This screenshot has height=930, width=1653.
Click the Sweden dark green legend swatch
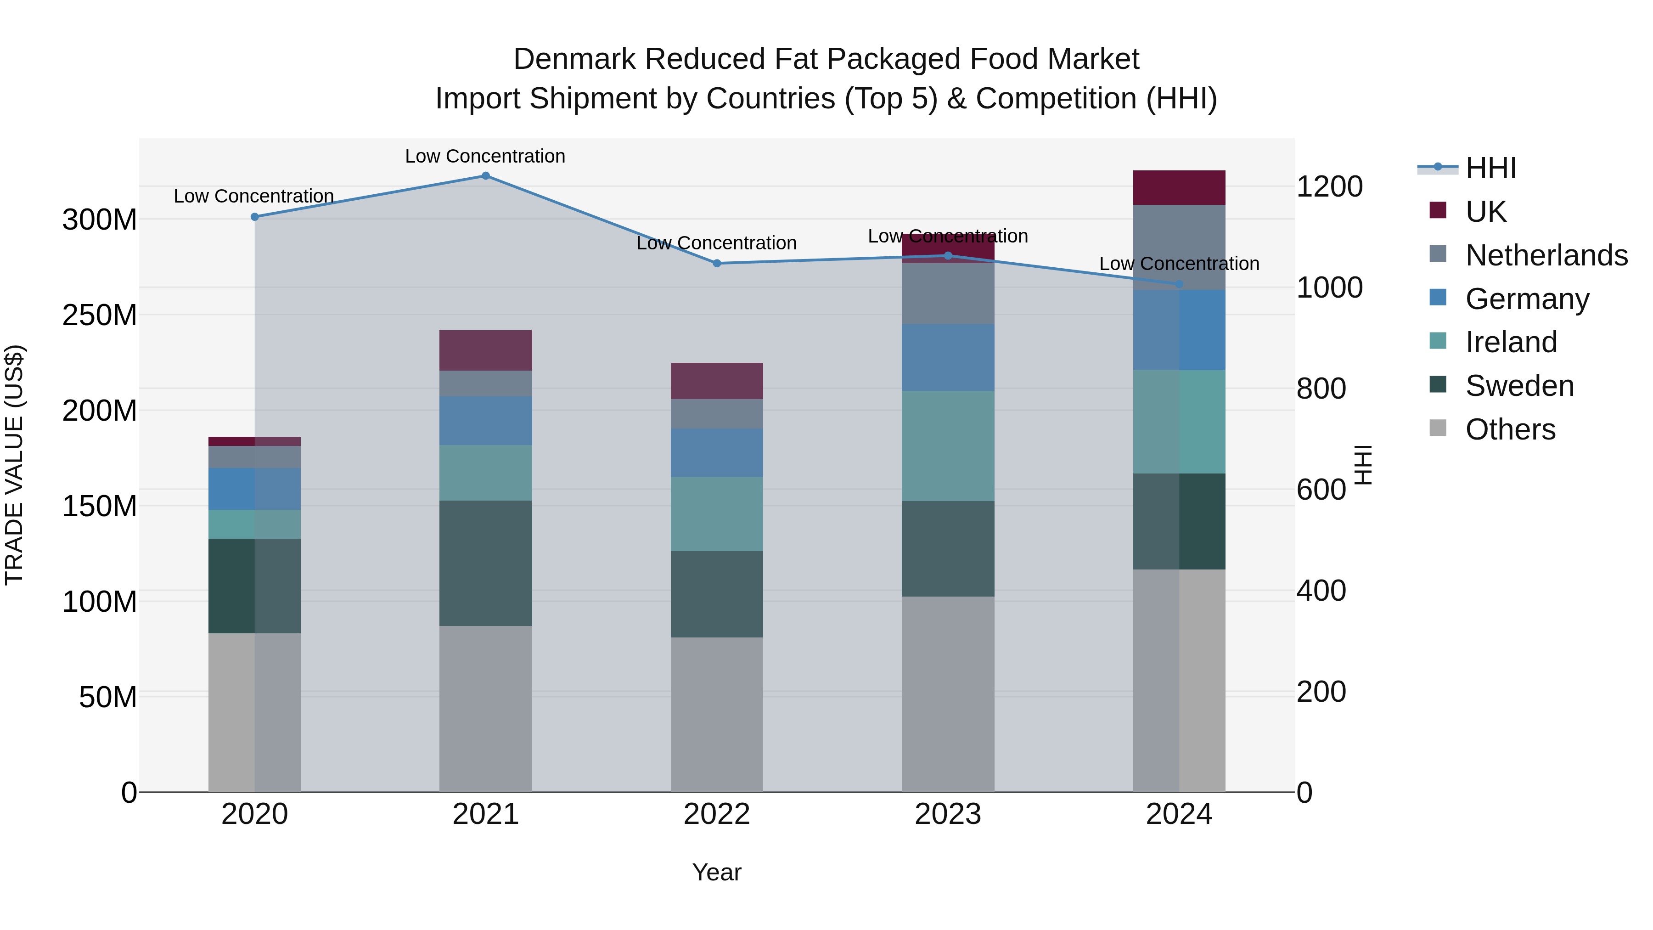pos(1438,384)
